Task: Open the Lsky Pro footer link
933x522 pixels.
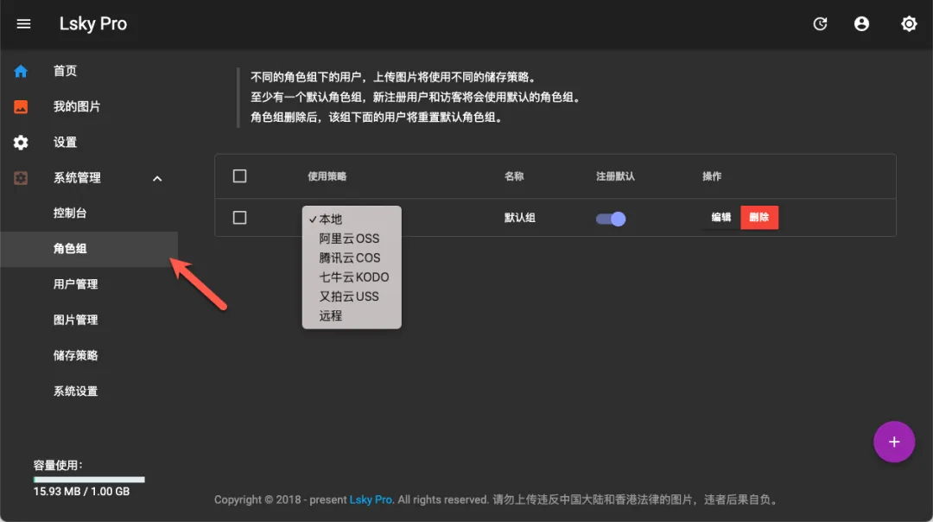Action: point(371,500)
